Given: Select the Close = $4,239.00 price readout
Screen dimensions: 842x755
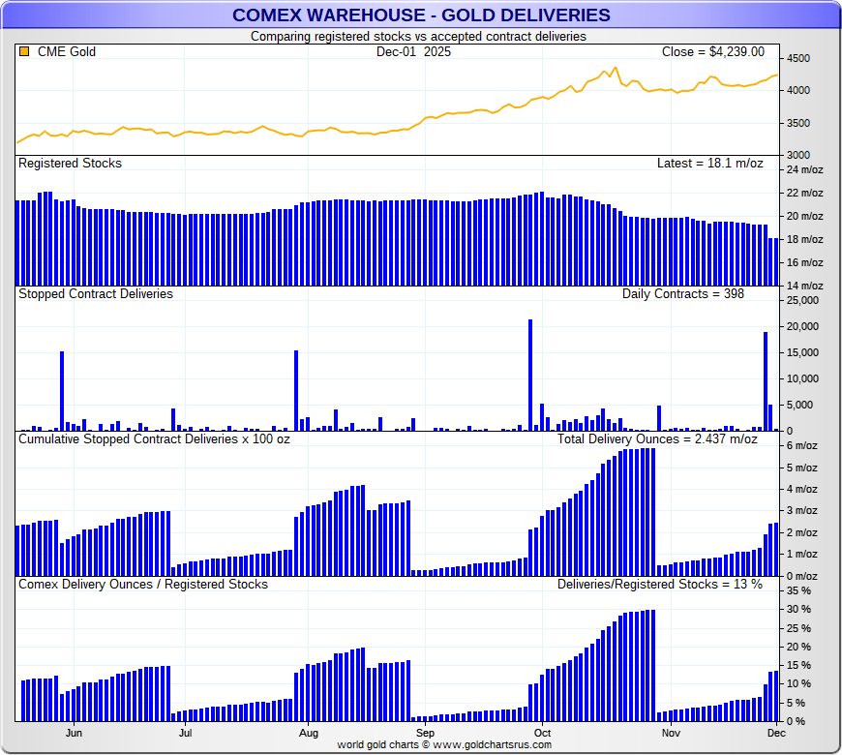Looking at the screenshot, I should click(712, 52).
